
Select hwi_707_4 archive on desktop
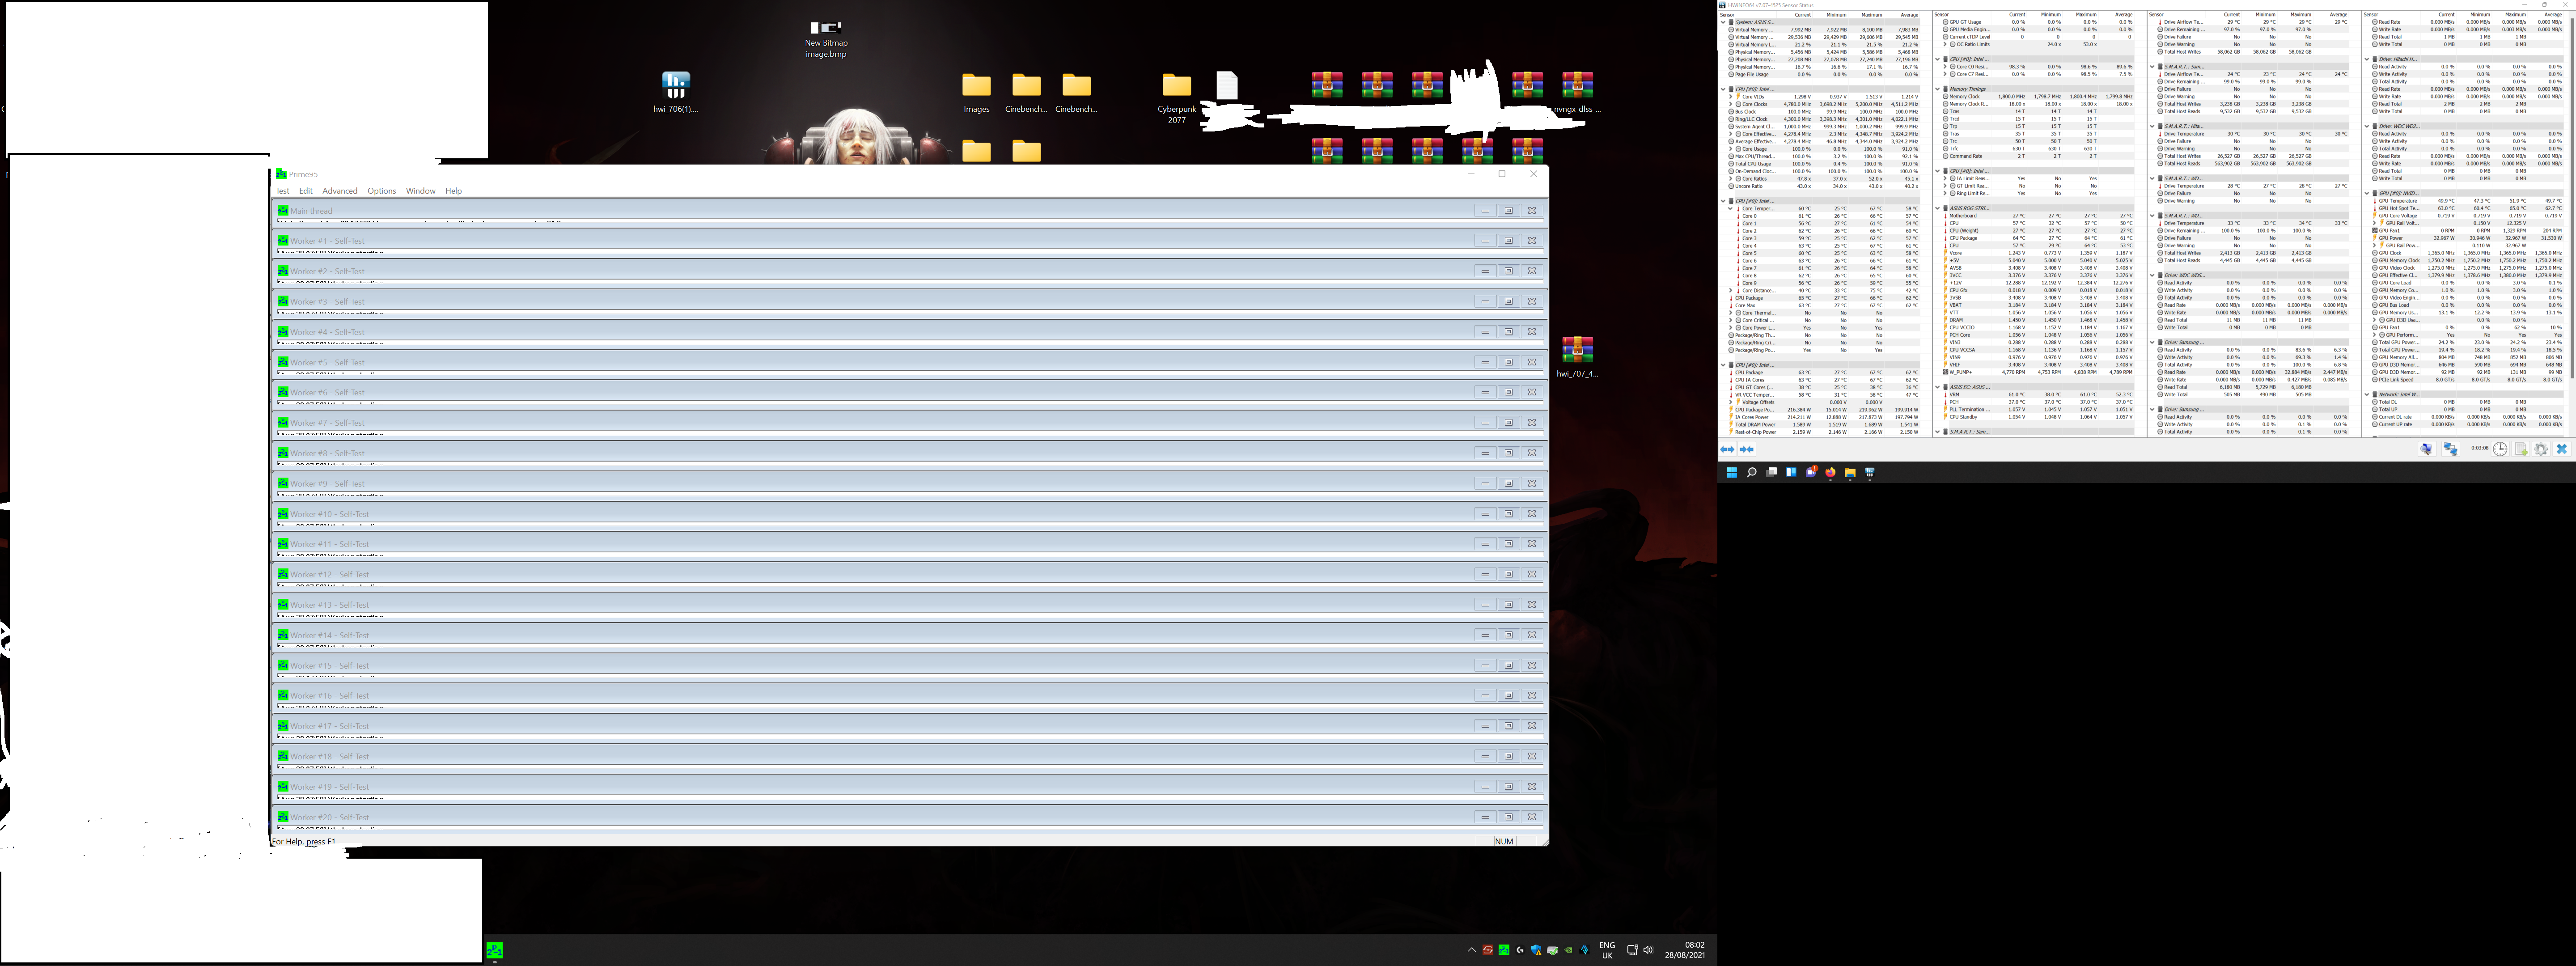pyautogui.click(x=1577, y=356)
